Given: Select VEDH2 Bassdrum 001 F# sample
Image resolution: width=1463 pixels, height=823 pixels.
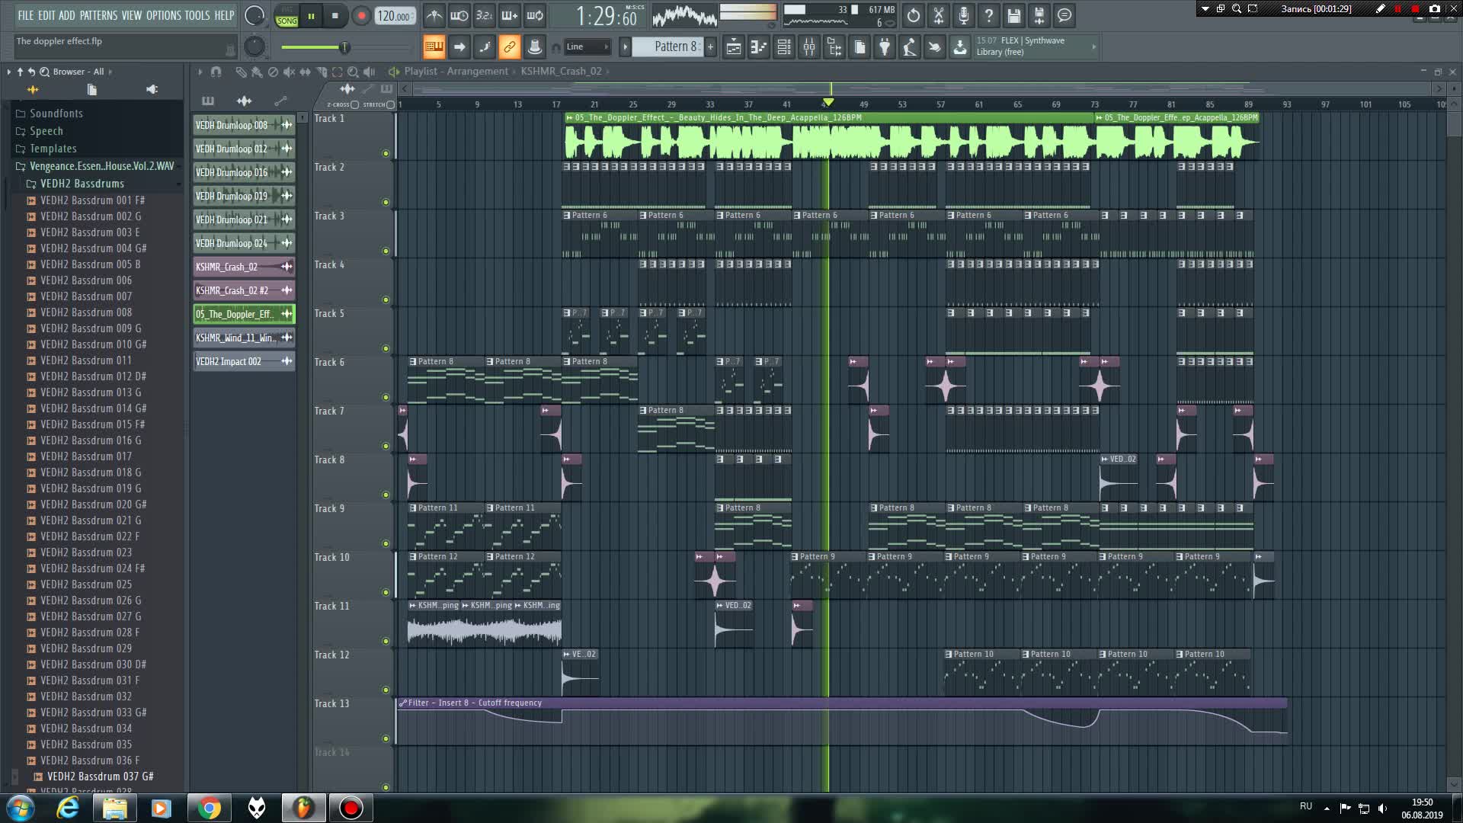Looking at the screenshot, I should pyautogui.click(x=92, y=200).
